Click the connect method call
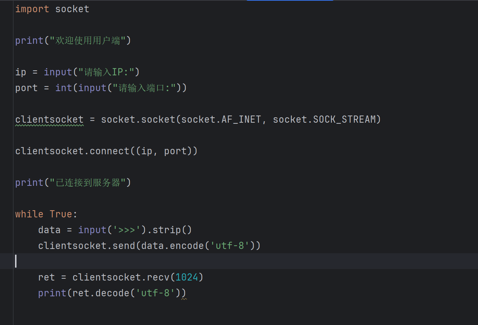The width and height of the screenshot is (478, 325). [x=109, y=151]
